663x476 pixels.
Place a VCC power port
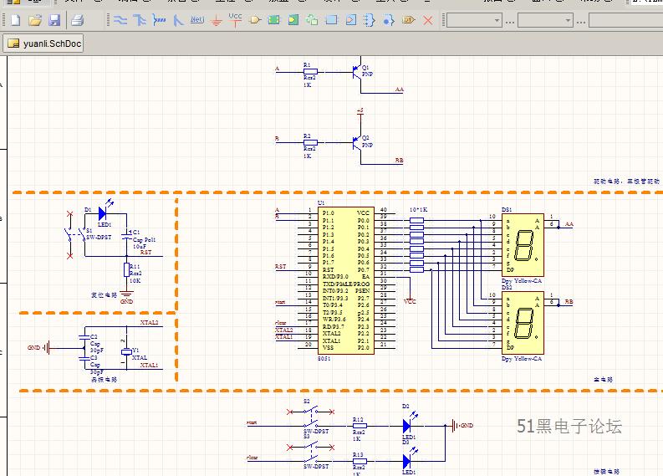[x=235, y=19]
